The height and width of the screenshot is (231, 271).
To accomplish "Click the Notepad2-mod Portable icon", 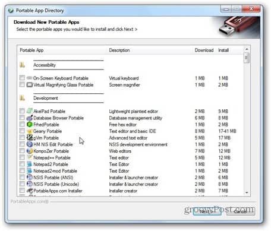I will tap(29, 171).
